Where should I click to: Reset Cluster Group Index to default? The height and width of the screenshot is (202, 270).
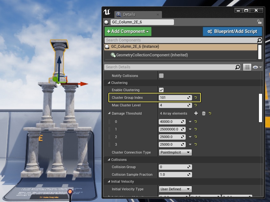tap(196, 98)
